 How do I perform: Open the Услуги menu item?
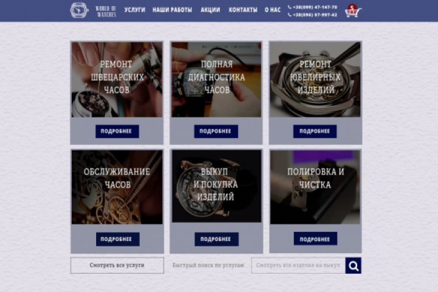click(x=135, y=10)
